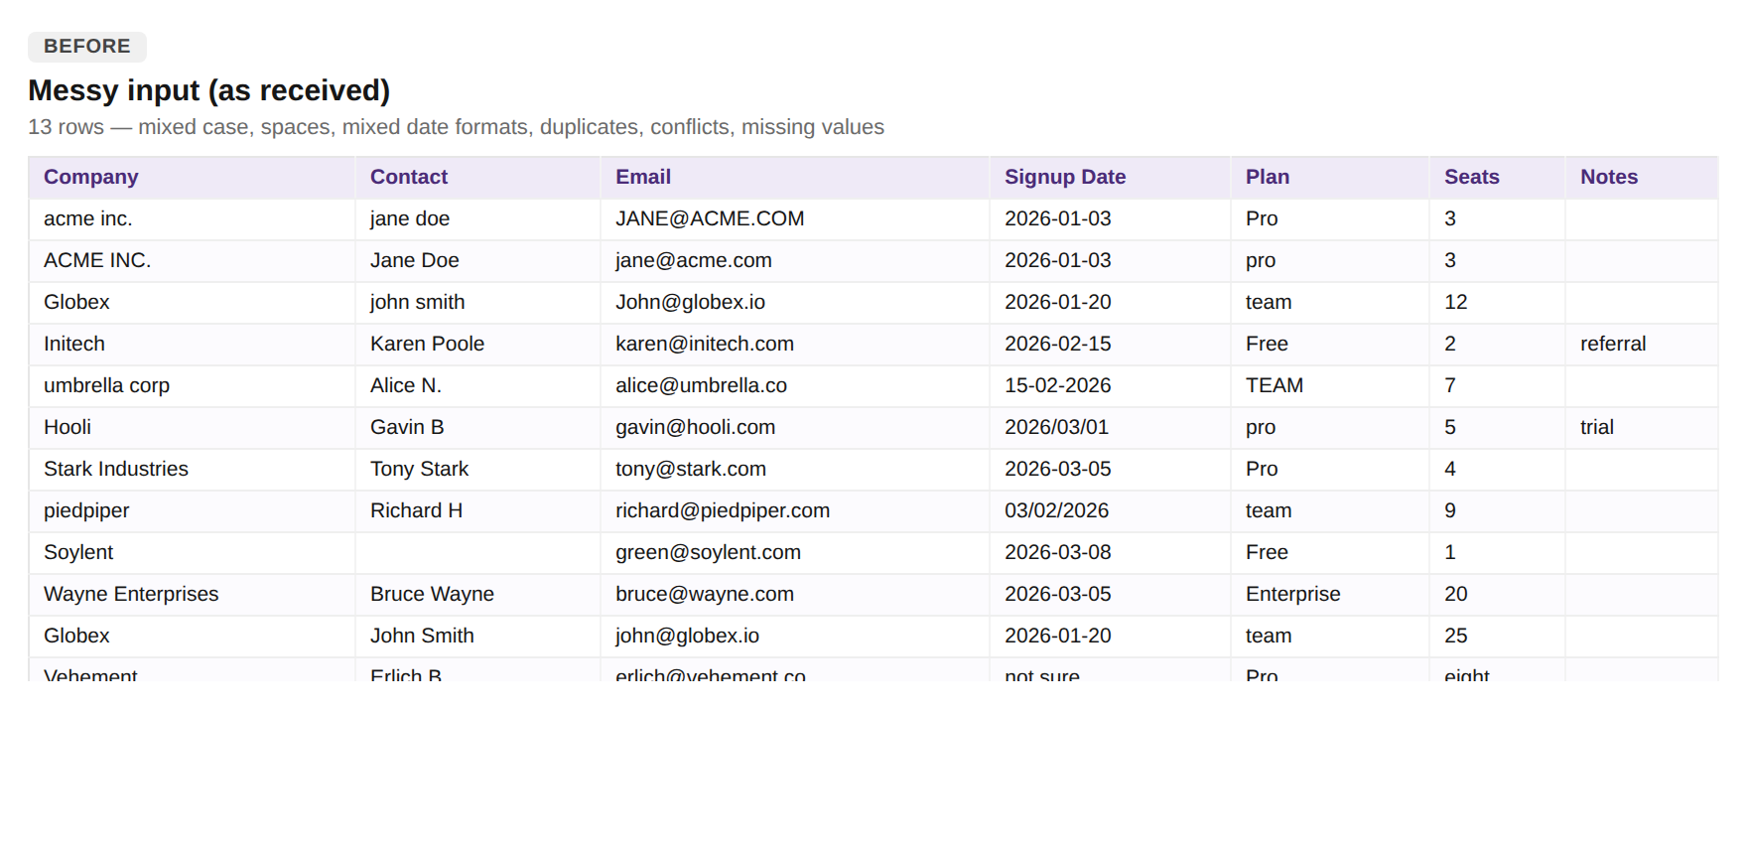Click seats value 25 in Globex row
1747x854 pixels.
click(x=1497, y=637)
